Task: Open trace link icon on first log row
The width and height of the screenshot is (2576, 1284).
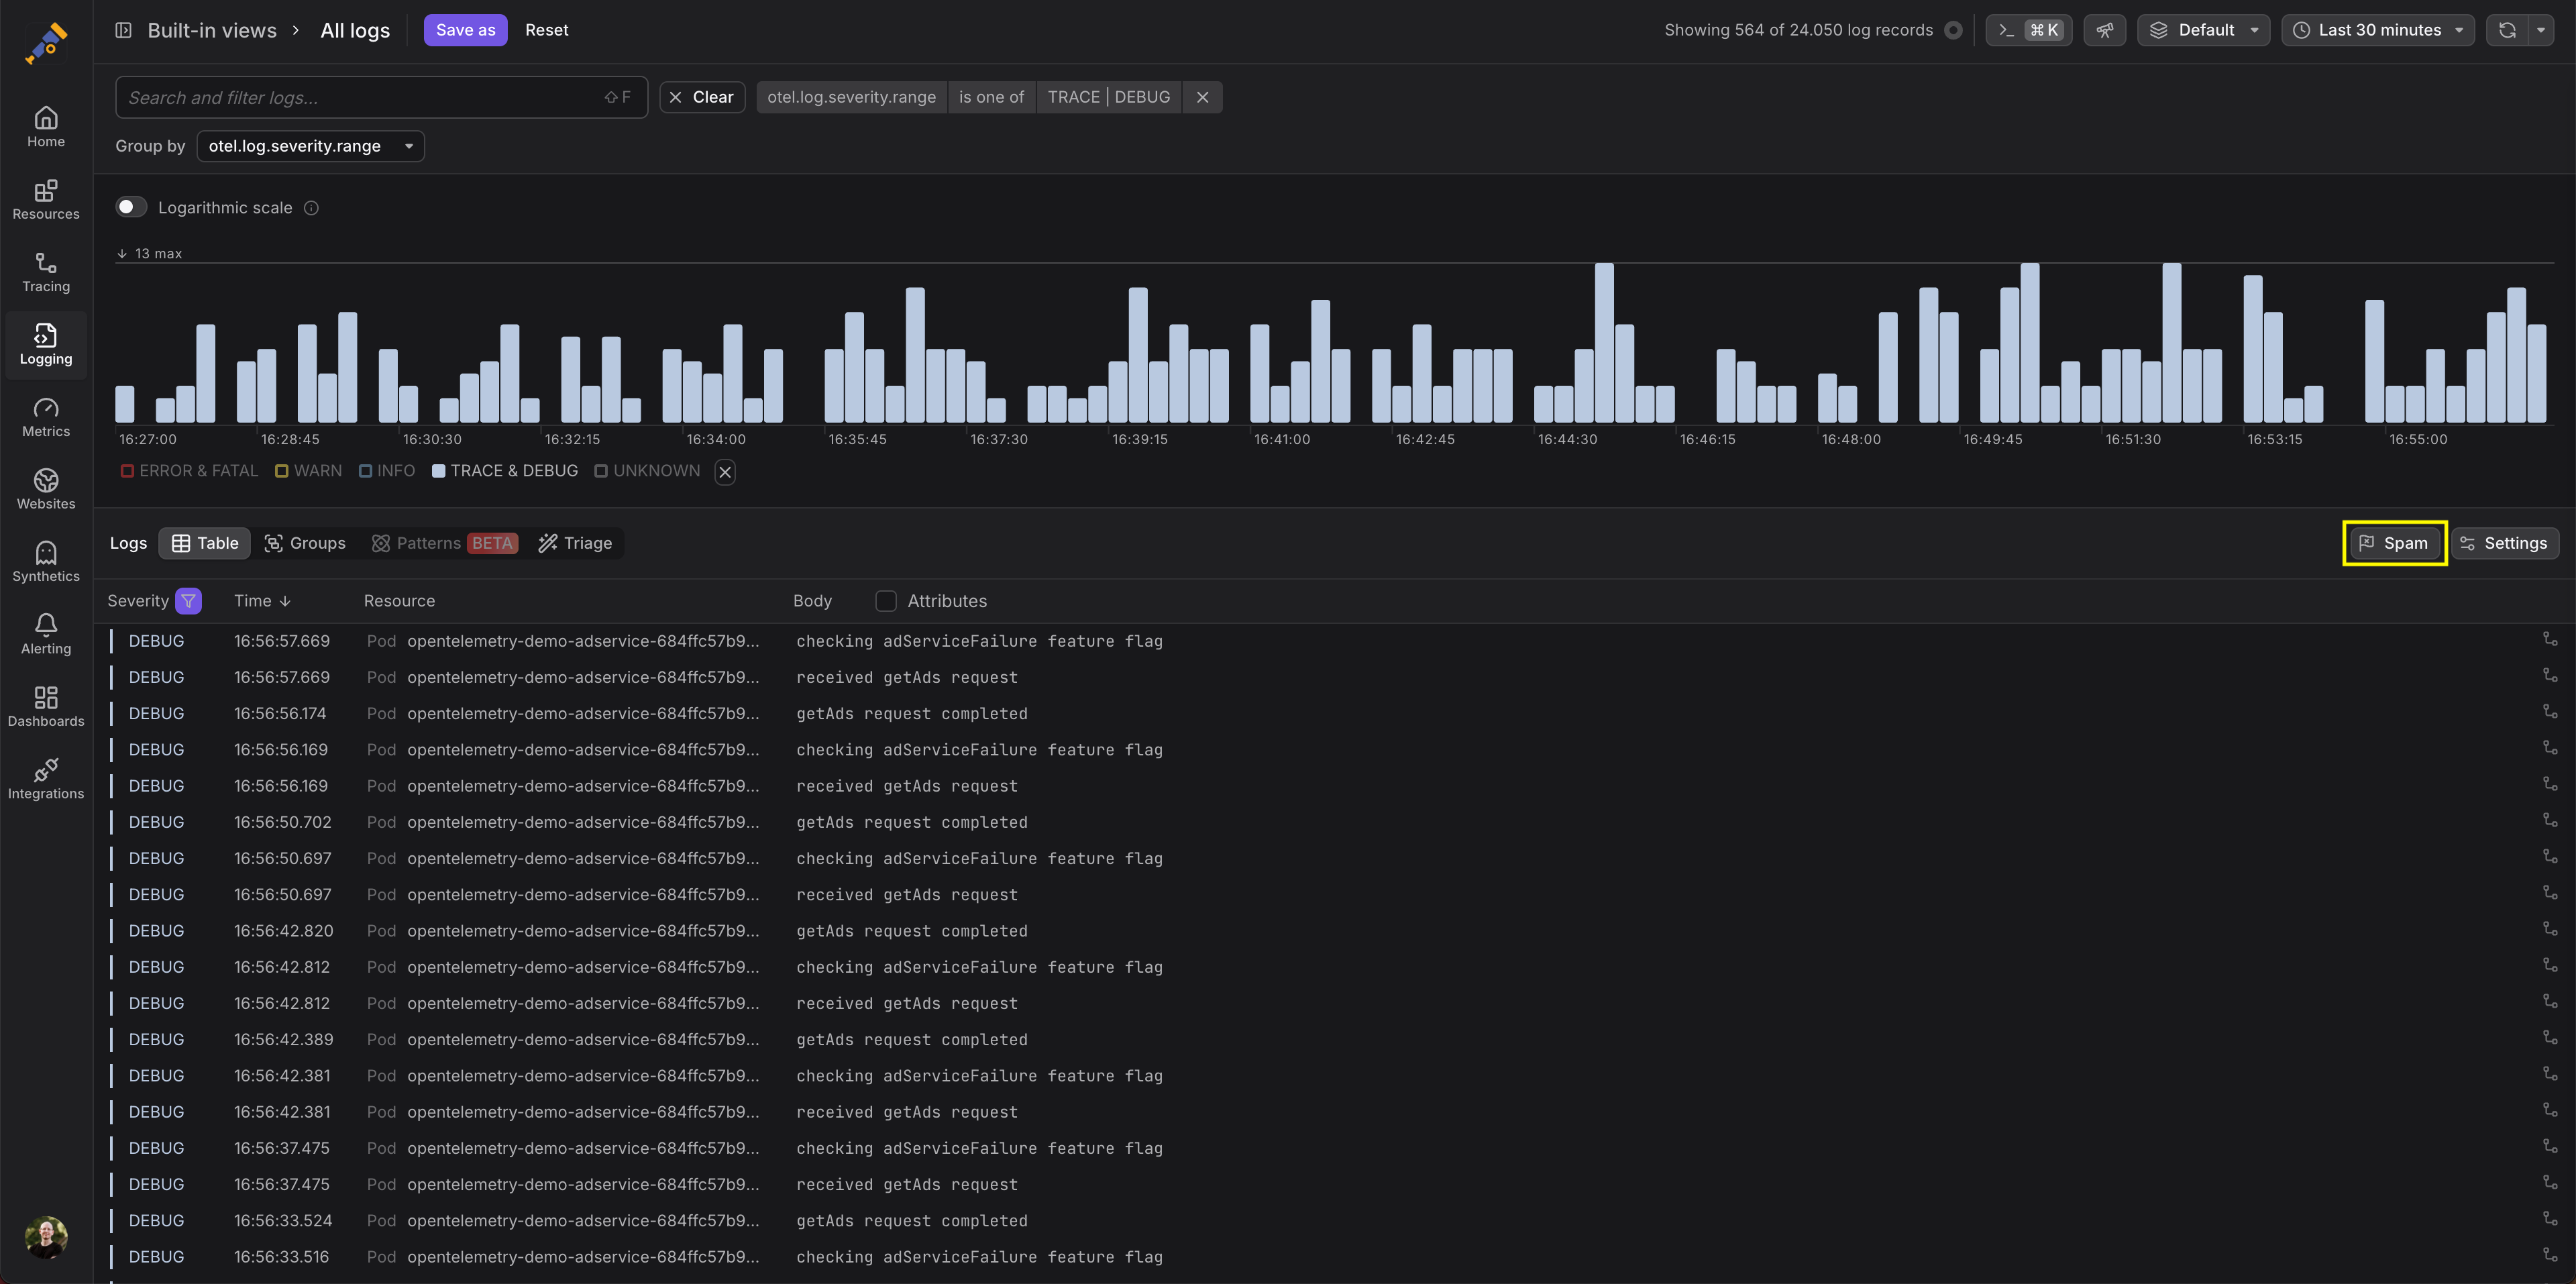Action: pos(2549,640)
